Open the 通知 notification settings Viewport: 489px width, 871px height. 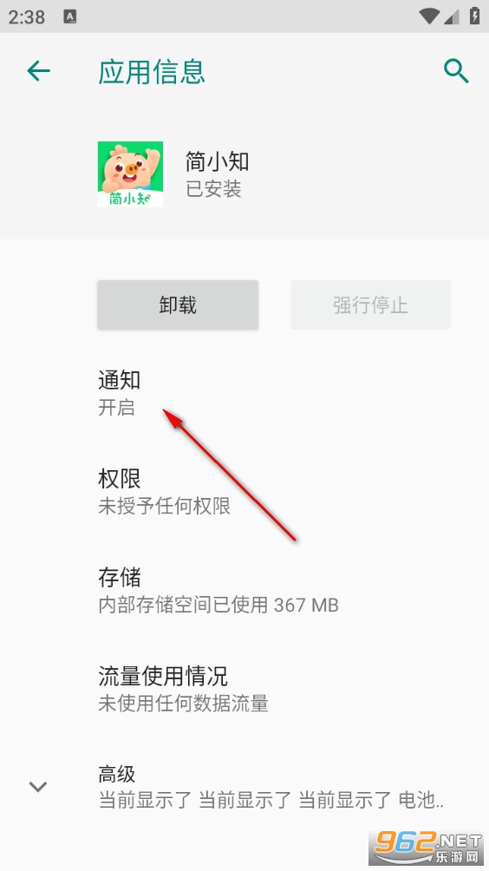[244, 393]
